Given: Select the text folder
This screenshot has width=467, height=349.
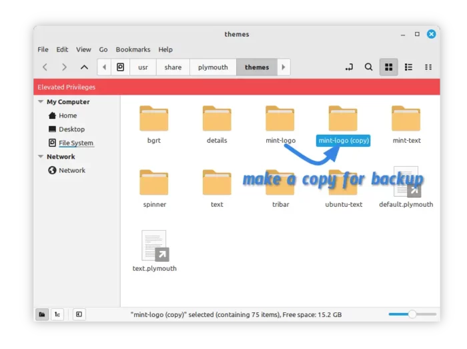Looking at the screenshot, I should (217, 188).
